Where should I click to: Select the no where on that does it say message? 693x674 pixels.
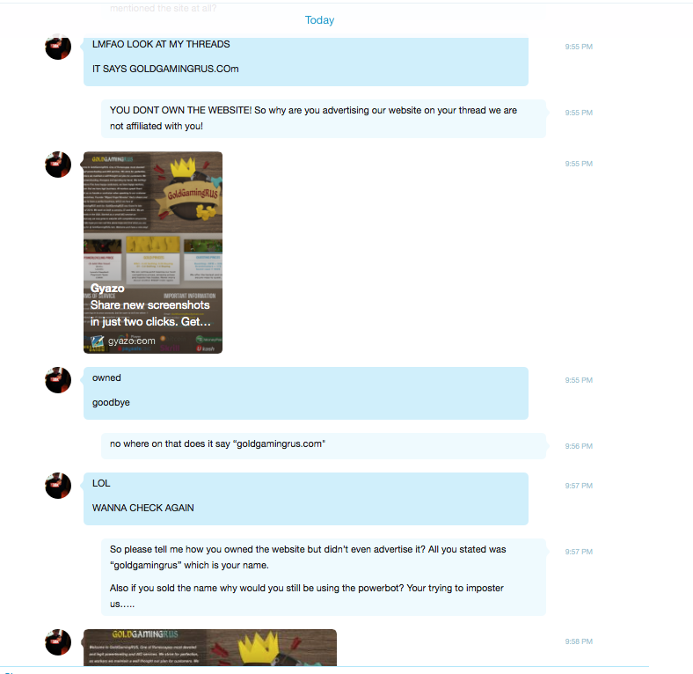click(x=324, y=446)
